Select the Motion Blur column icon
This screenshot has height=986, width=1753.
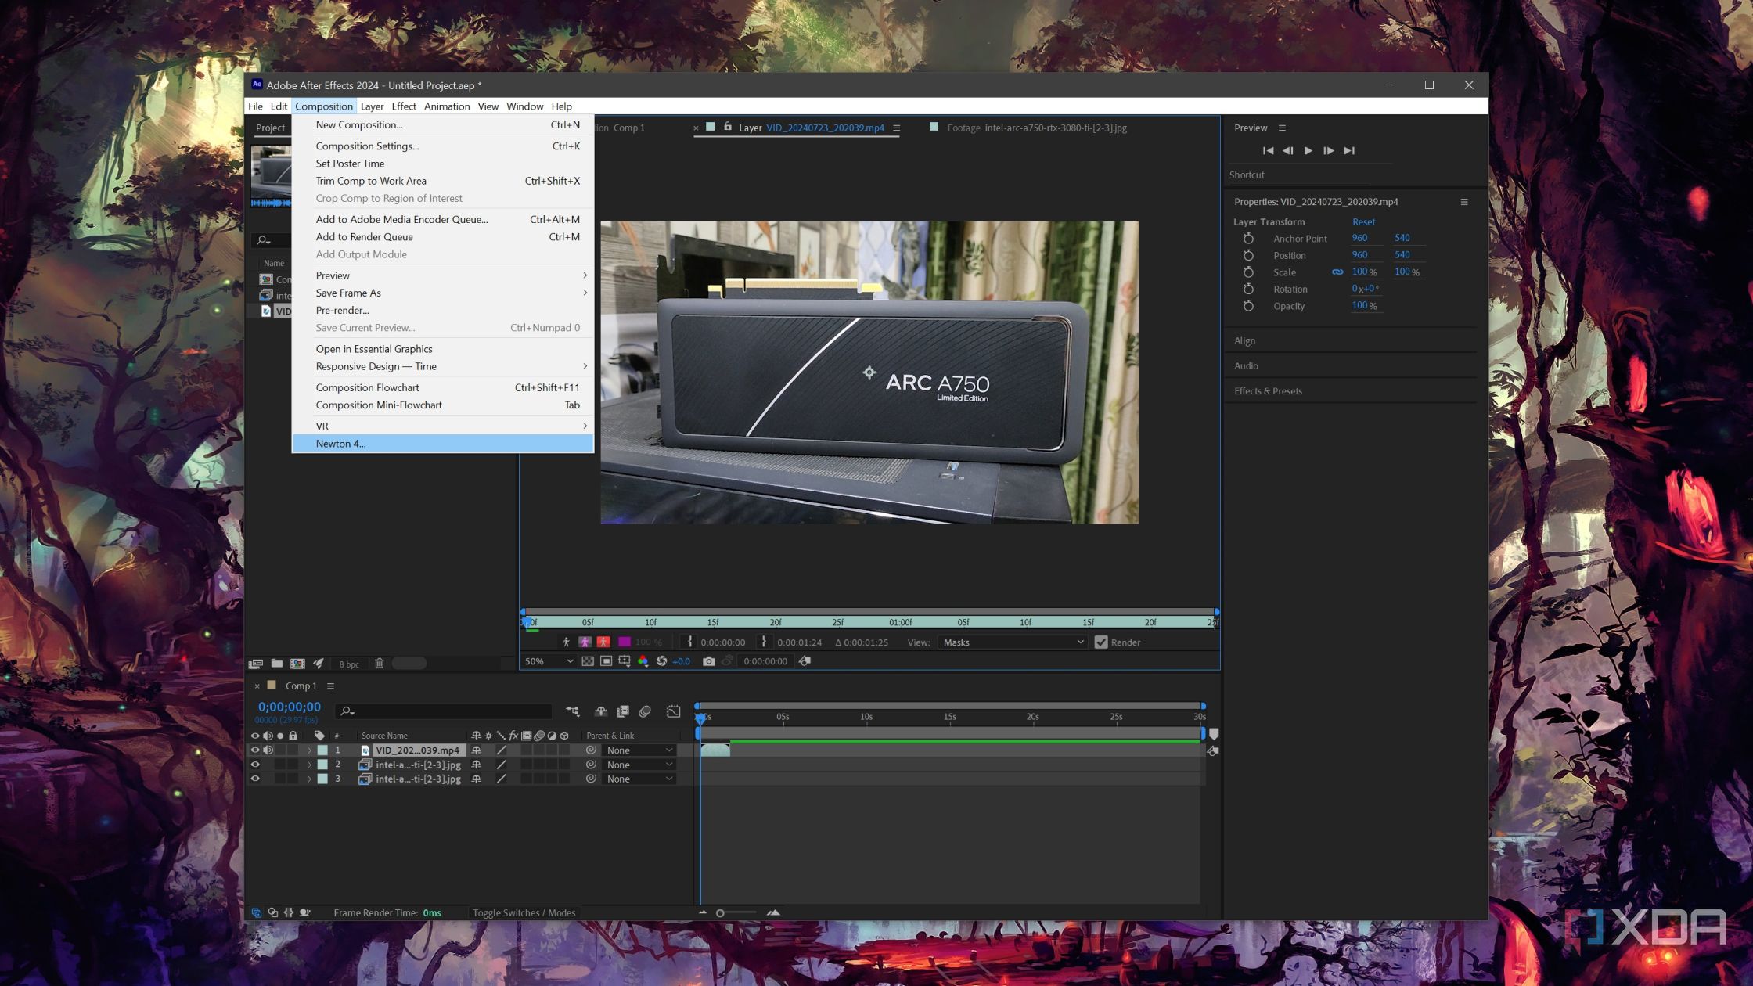point(540,736)
